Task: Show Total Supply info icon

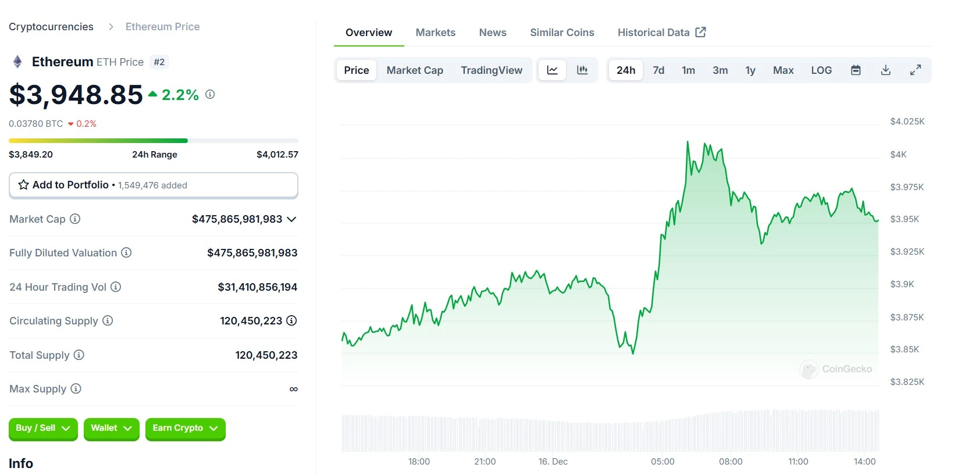Action: pos(79,355)
